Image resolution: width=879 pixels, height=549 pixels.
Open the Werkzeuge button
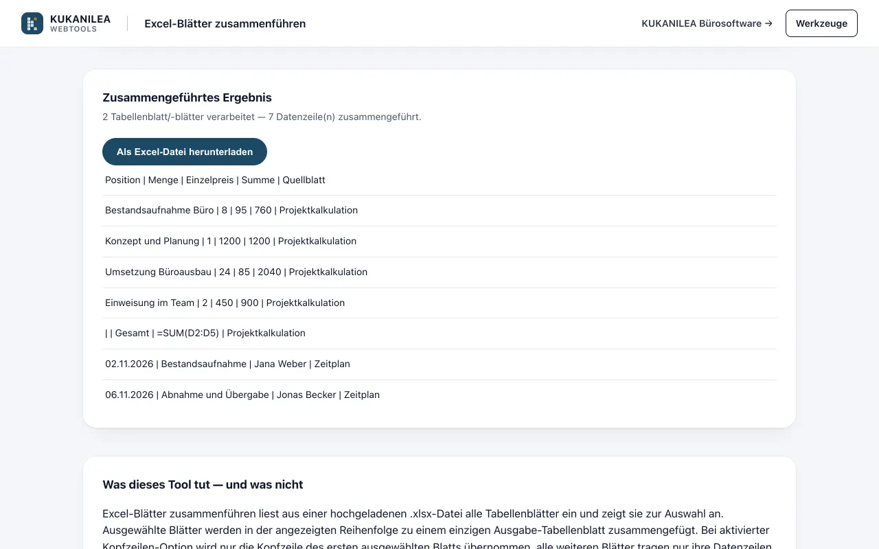coord(821,23)
